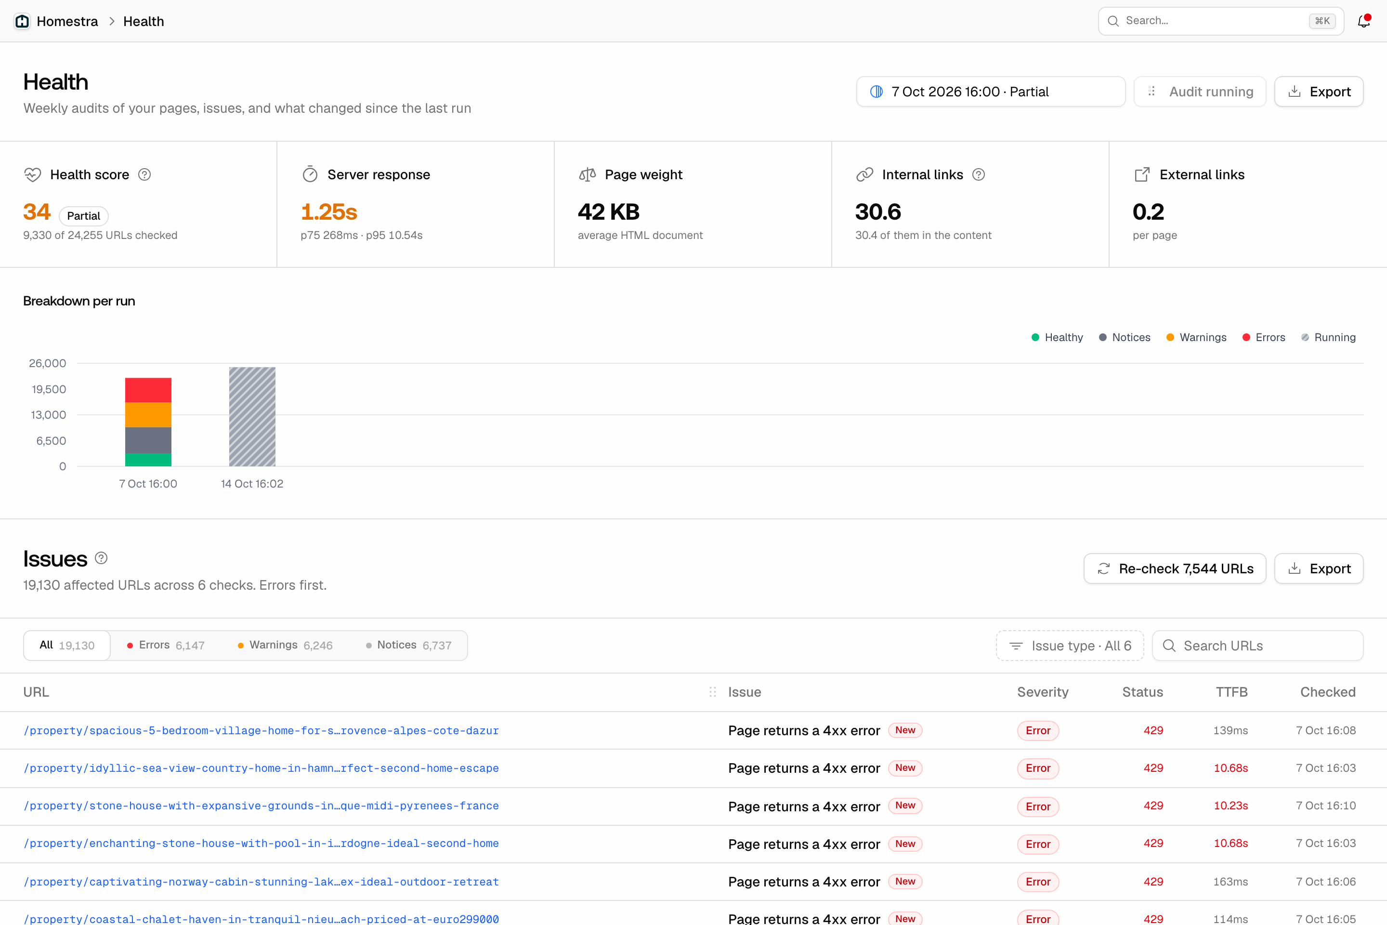The height and width of the screenshot is (925, 1387).
Task: Click the Server response stopwatch icon
Action: click(310, 174)
